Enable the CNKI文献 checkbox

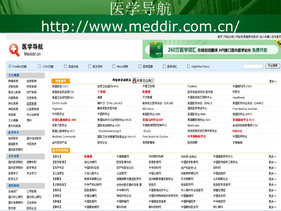click(x=40, y=66)
